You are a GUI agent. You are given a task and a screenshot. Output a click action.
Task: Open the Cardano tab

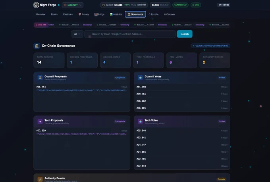coord(169,14)
